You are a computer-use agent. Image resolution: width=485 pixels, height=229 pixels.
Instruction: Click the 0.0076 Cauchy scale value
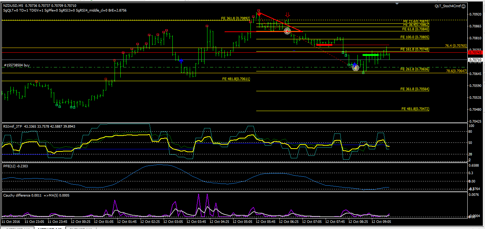pyautogui.click(x=474, y=195)
